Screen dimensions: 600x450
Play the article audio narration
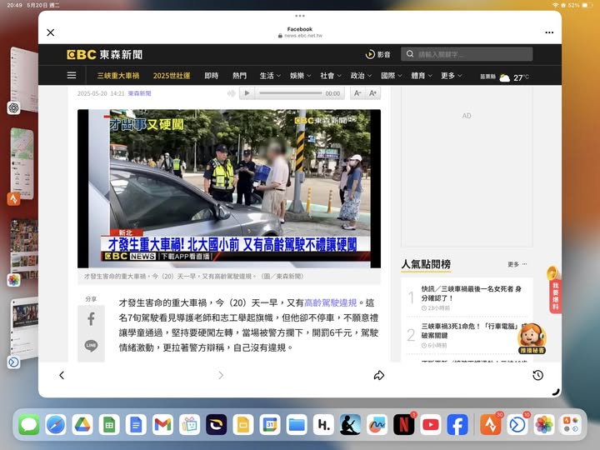pyautogui.click(x=247, y=93)
